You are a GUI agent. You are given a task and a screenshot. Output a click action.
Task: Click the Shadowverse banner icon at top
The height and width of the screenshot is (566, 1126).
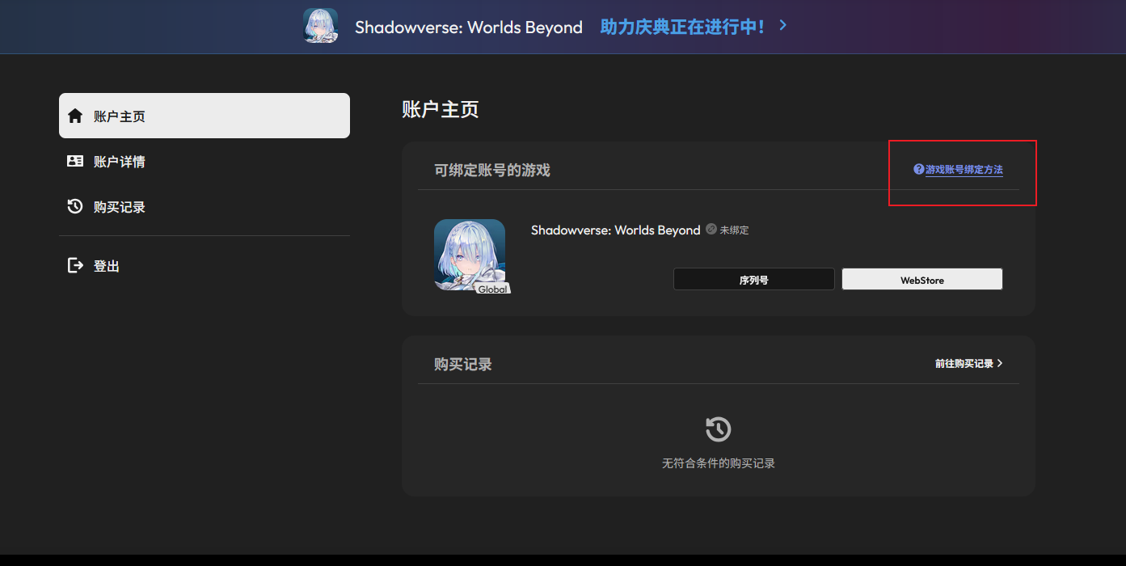321,26
